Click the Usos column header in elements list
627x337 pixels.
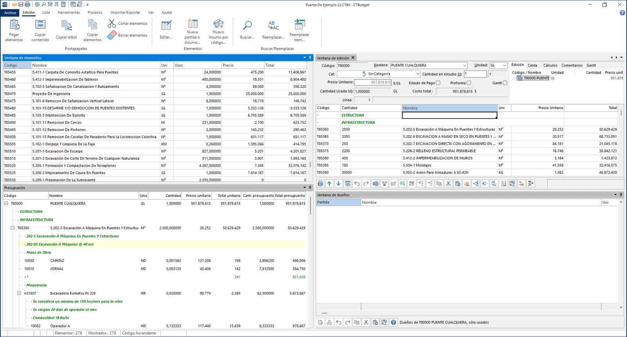pyautogui.click(x=197, y=65)
